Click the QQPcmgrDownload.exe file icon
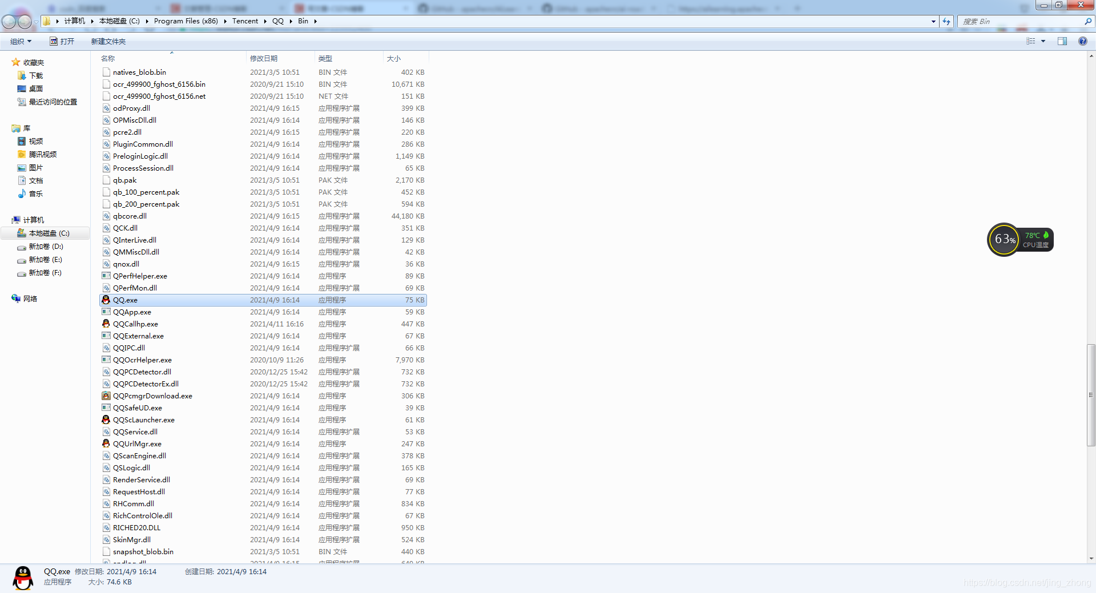The width and height of the screenshot is (1096, 593). tap(106, 396)
